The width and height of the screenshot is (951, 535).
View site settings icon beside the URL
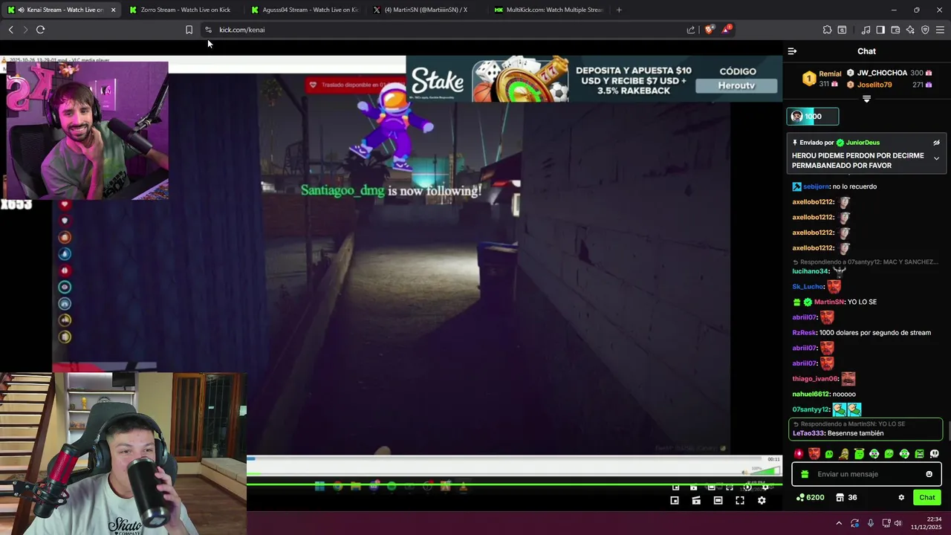point(208,30)
